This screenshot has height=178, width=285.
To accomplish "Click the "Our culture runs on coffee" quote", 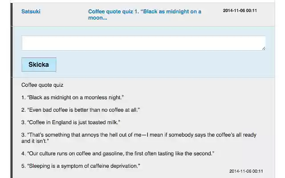I will click(118, 153).
